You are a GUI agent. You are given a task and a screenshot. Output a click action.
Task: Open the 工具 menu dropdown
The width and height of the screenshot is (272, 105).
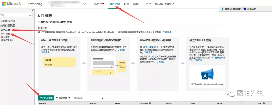[147, 4]
